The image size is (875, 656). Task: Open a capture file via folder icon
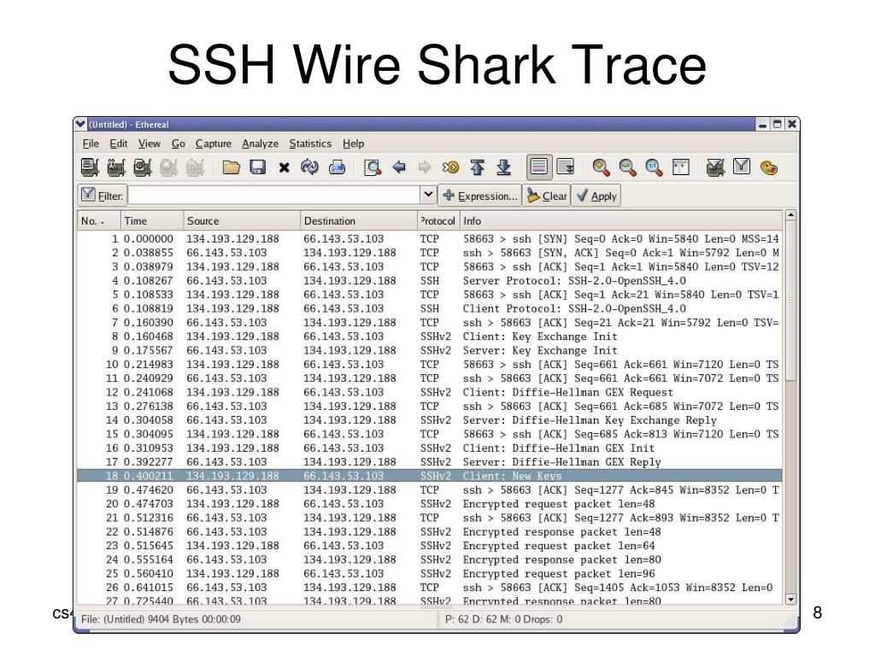coord(231,167)
